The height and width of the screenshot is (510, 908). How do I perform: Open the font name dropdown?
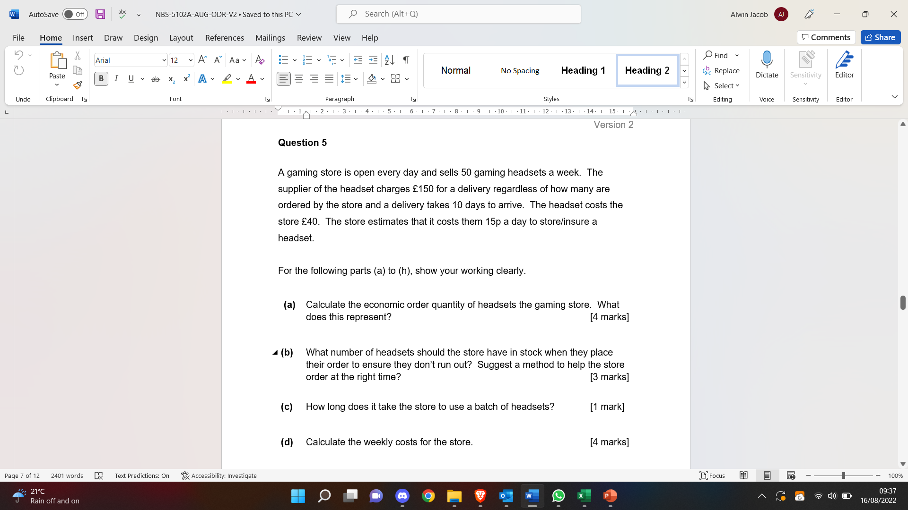tap(163, 60)
